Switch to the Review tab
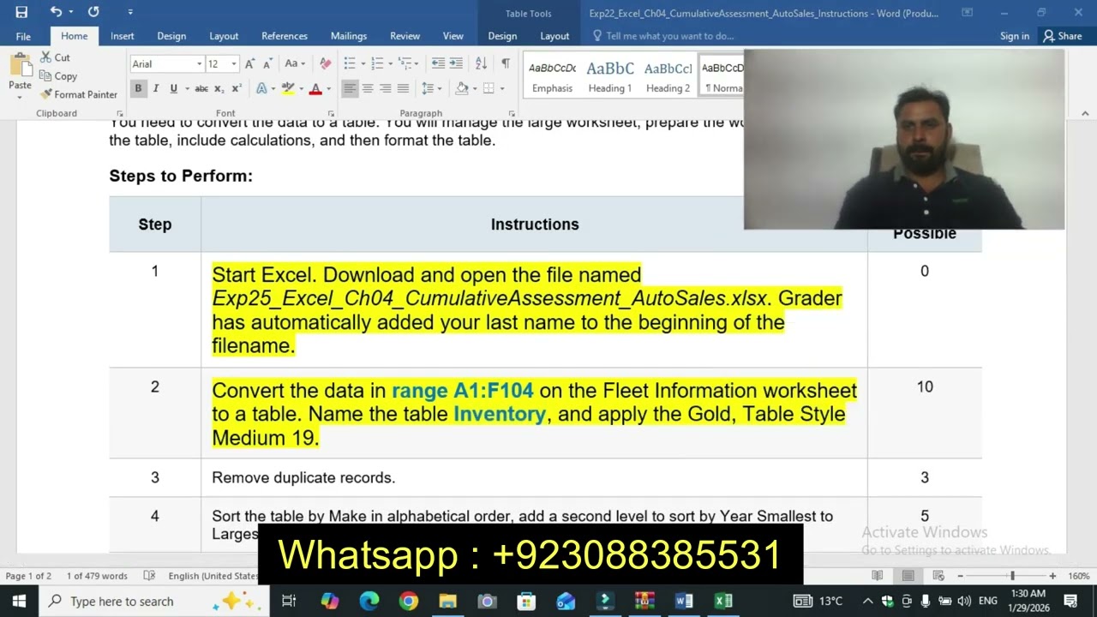This screenshot has width=1097, height=617. (405, 36)
